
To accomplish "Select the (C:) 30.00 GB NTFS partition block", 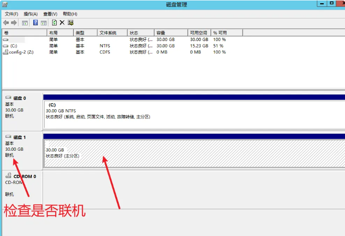I will pyautogui.click(x=194, y=114).
